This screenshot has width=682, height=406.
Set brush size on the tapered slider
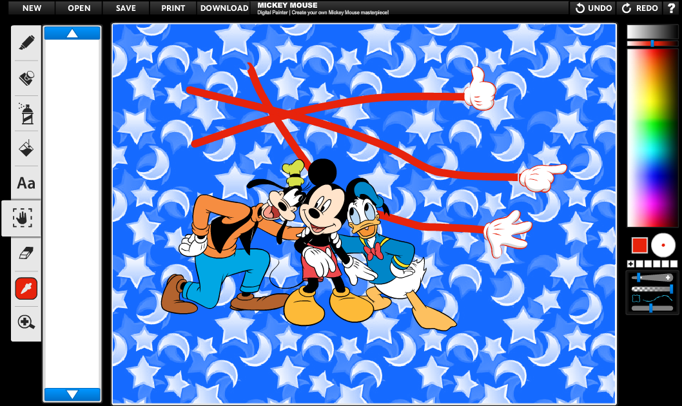pyautogui.click(x=652, y=277)
